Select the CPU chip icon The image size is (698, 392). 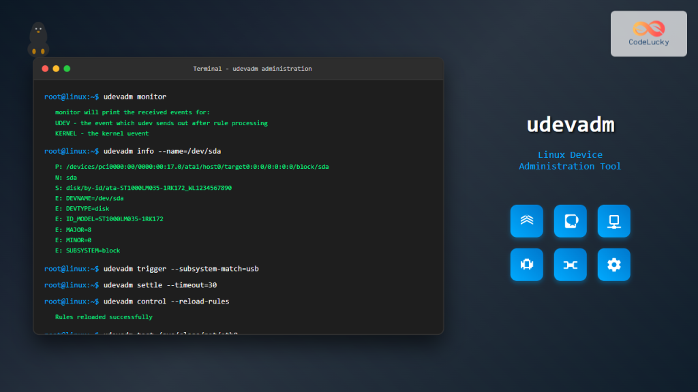tap(526, 265)
